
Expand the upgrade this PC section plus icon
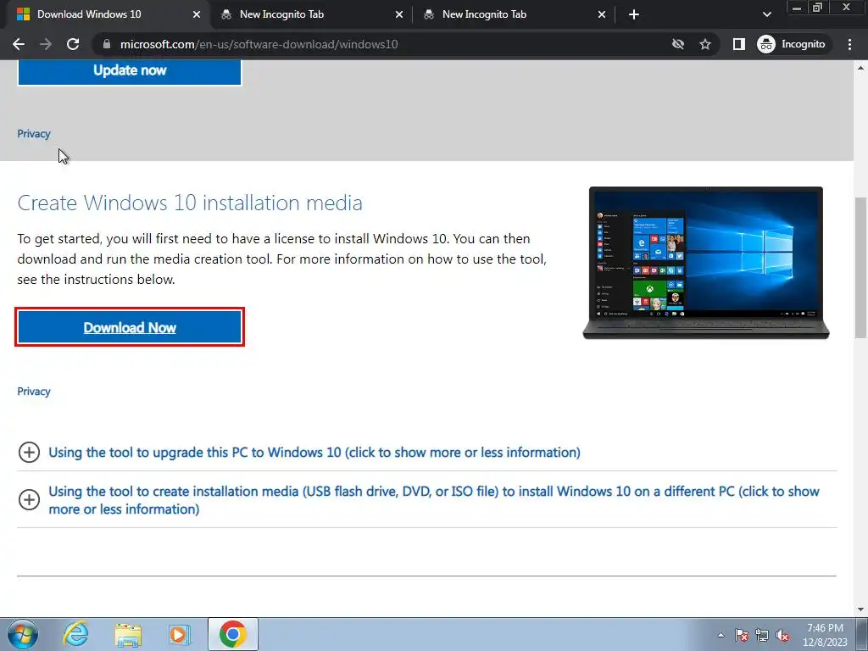(29, 453)
